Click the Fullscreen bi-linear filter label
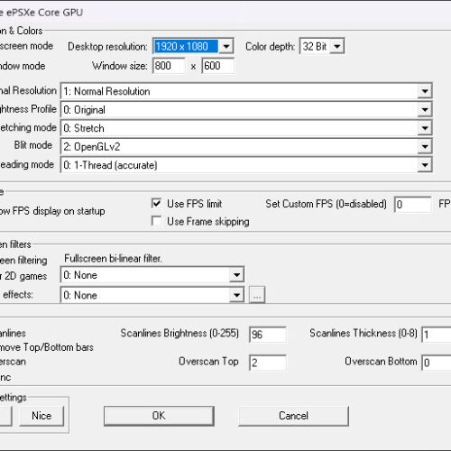This screenshot has height=451, width=451. (113, 259)
